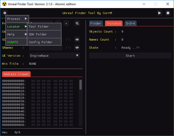The width and height of the screenshot is (174, 136).
Task: Close the Unreal Finder Tool window
Action: pyautogui.click(x=168, y=4)
